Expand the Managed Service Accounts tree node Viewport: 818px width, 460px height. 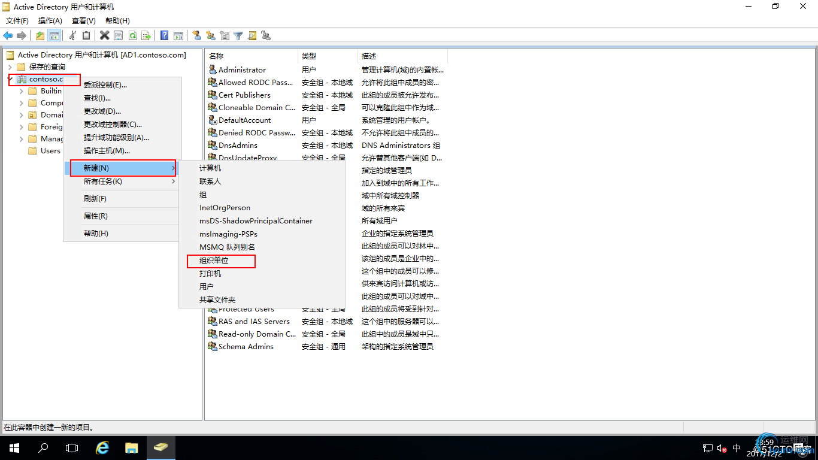click(22, 139)
